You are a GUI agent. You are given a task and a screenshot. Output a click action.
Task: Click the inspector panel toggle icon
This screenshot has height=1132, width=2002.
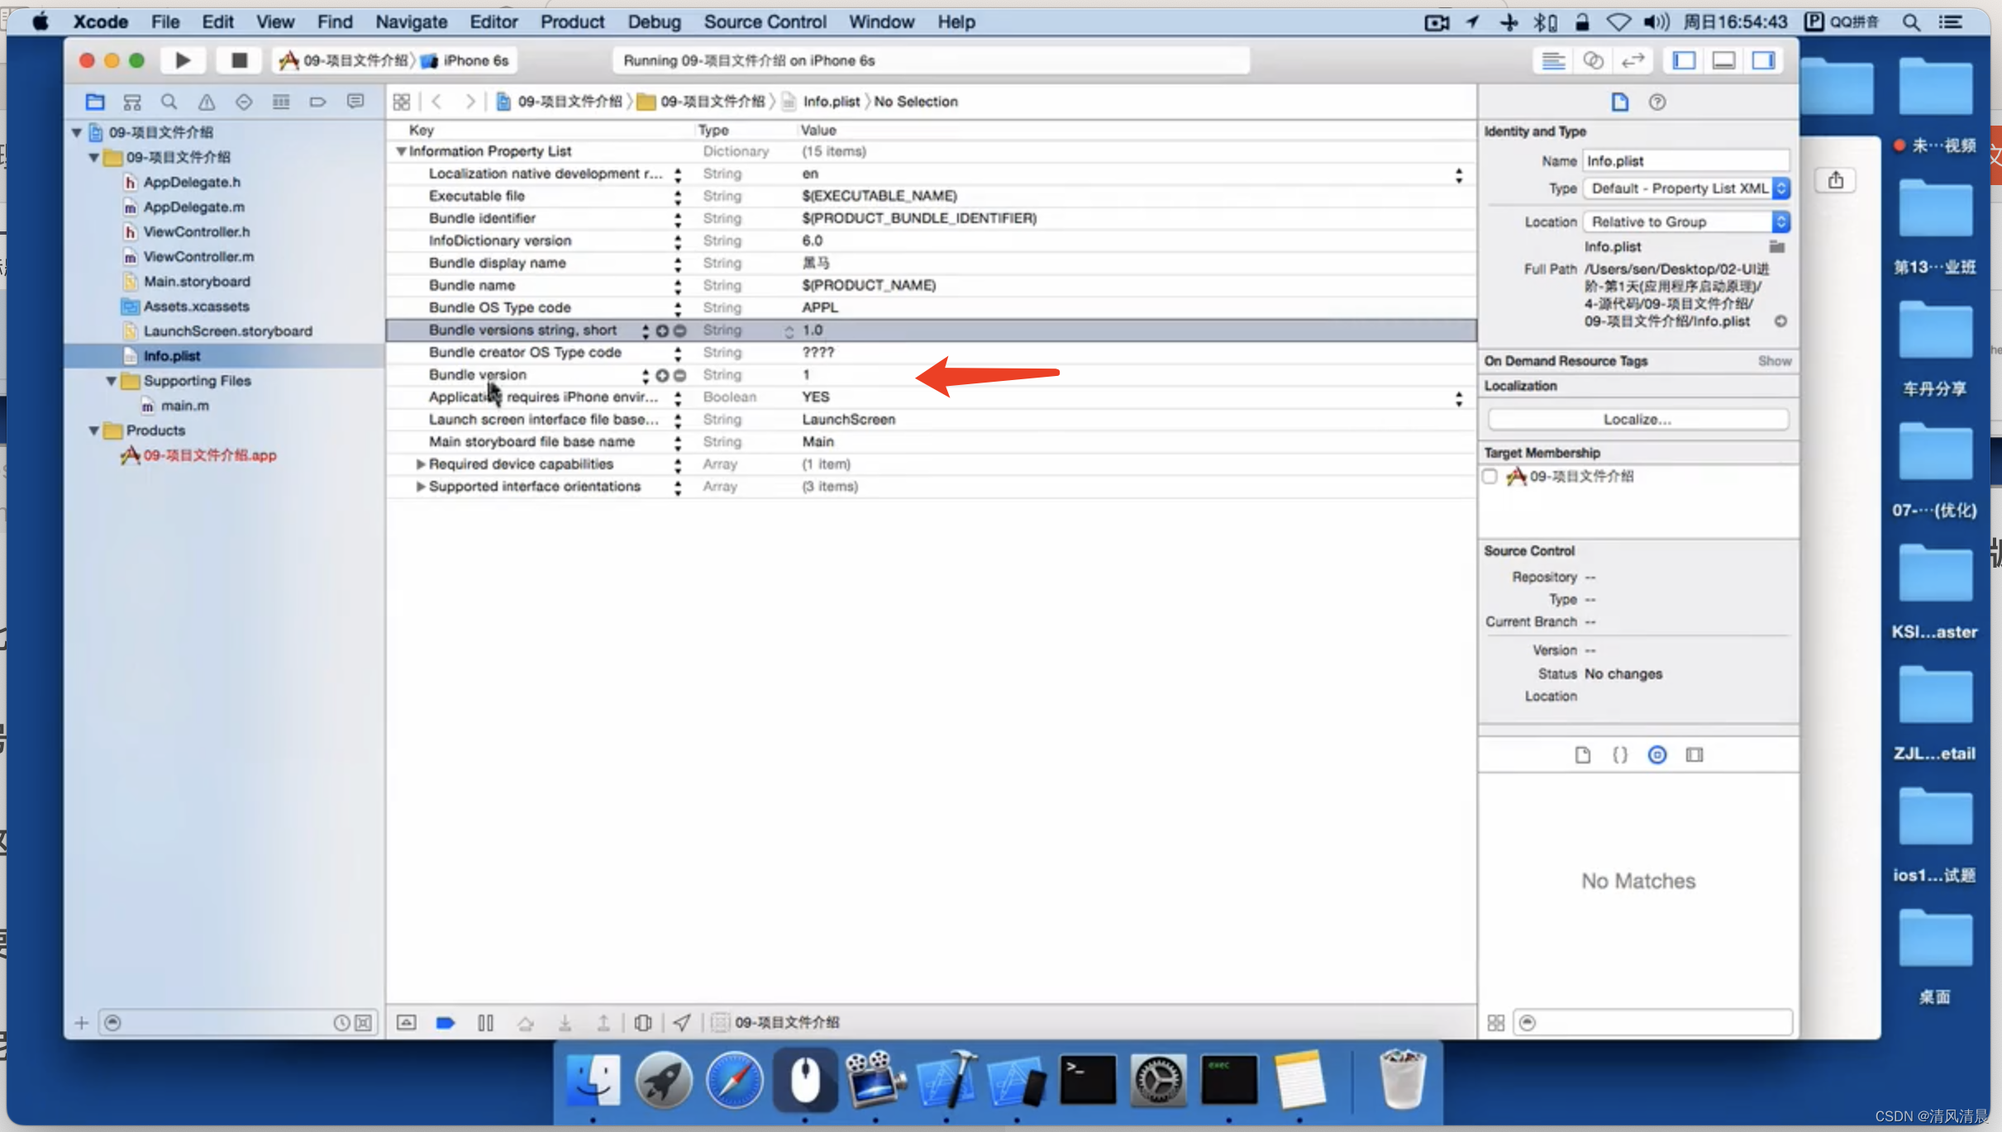click(x=1764, y=60)
